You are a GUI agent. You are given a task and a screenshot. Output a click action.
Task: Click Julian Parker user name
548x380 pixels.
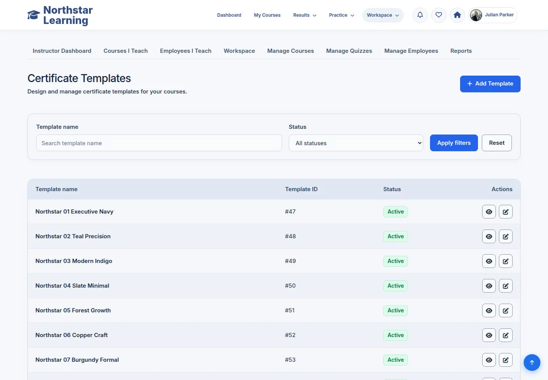(499, 15)
